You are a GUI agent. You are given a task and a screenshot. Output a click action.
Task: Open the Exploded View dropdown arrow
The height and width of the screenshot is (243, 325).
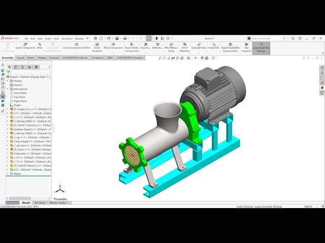point(199,53)
